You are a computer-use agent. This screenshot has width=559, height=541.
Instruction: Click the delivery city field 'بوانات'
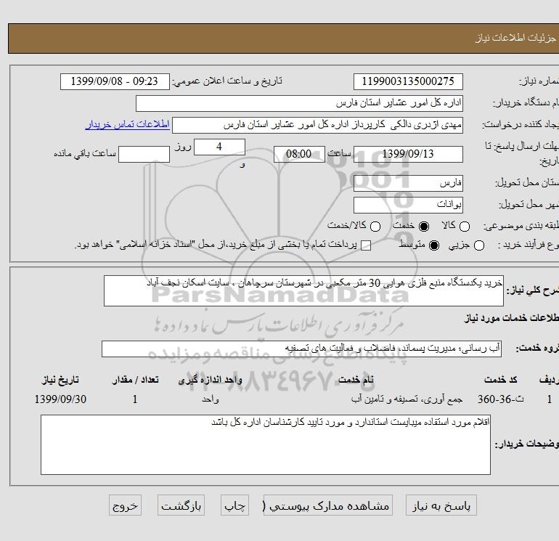[408, 205]
